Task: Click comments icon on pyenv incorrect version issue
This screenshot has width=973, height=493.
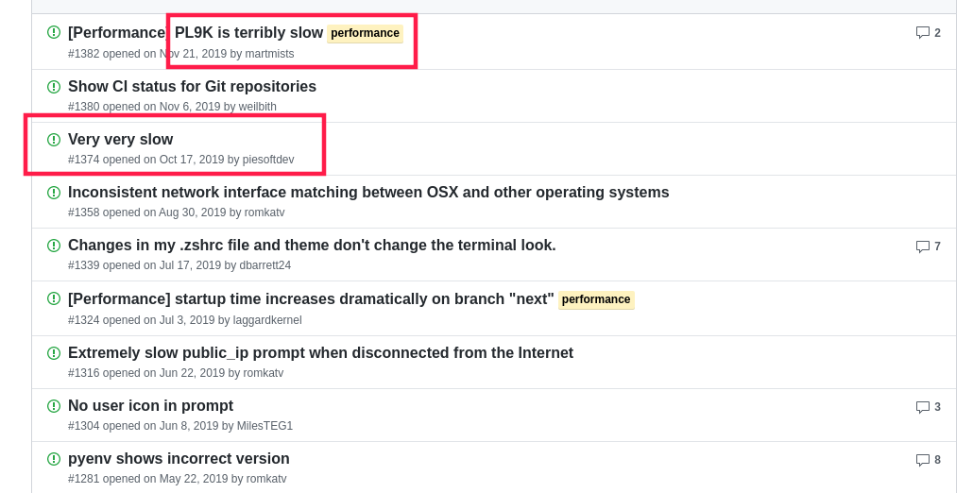Action: (923, 460)
